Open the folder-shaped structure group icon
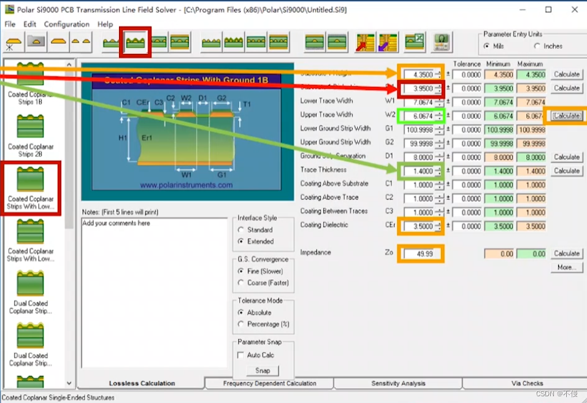Viewport: 587px width, 403px height. [36, 42]
